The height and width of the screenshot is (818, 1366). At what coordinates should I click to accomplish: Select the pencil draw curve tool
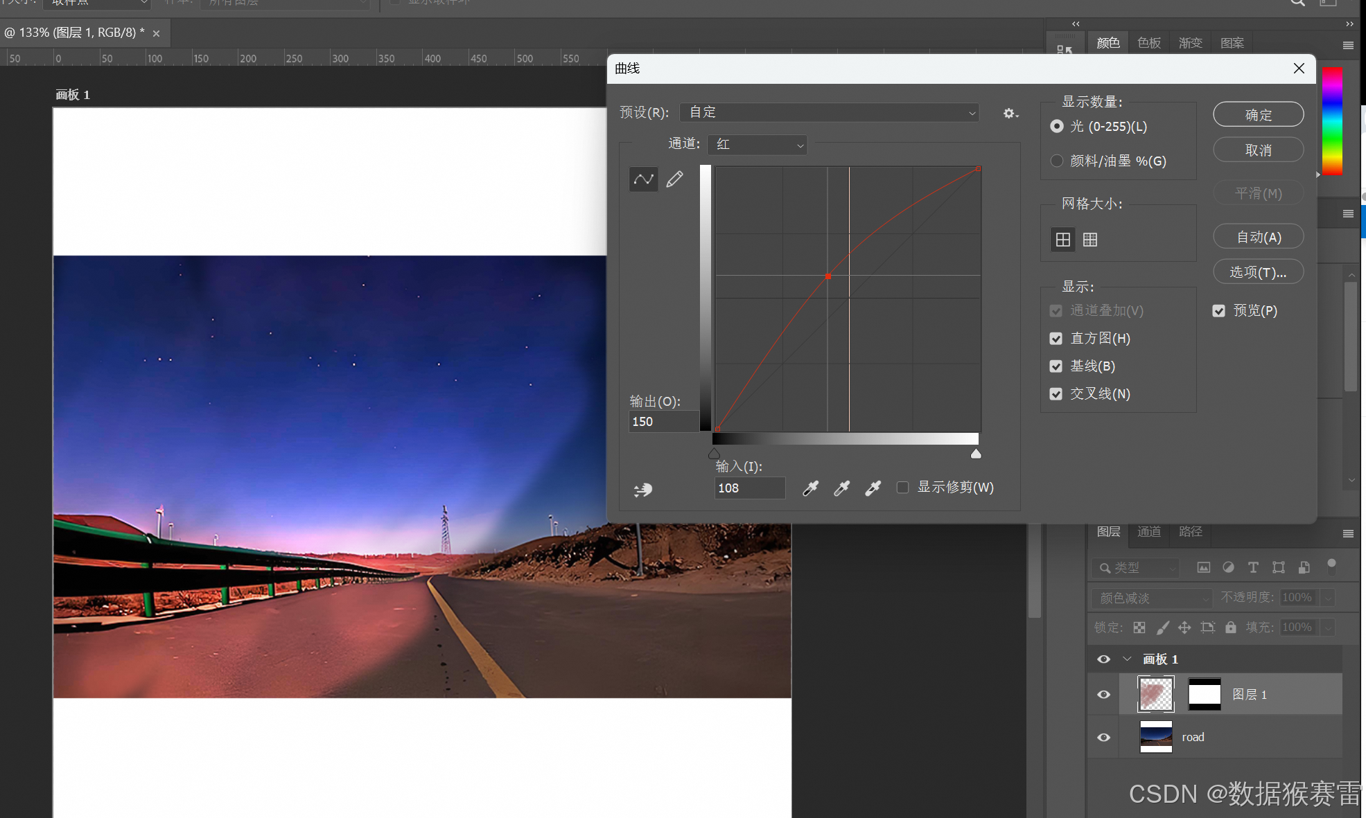(674, 179)
